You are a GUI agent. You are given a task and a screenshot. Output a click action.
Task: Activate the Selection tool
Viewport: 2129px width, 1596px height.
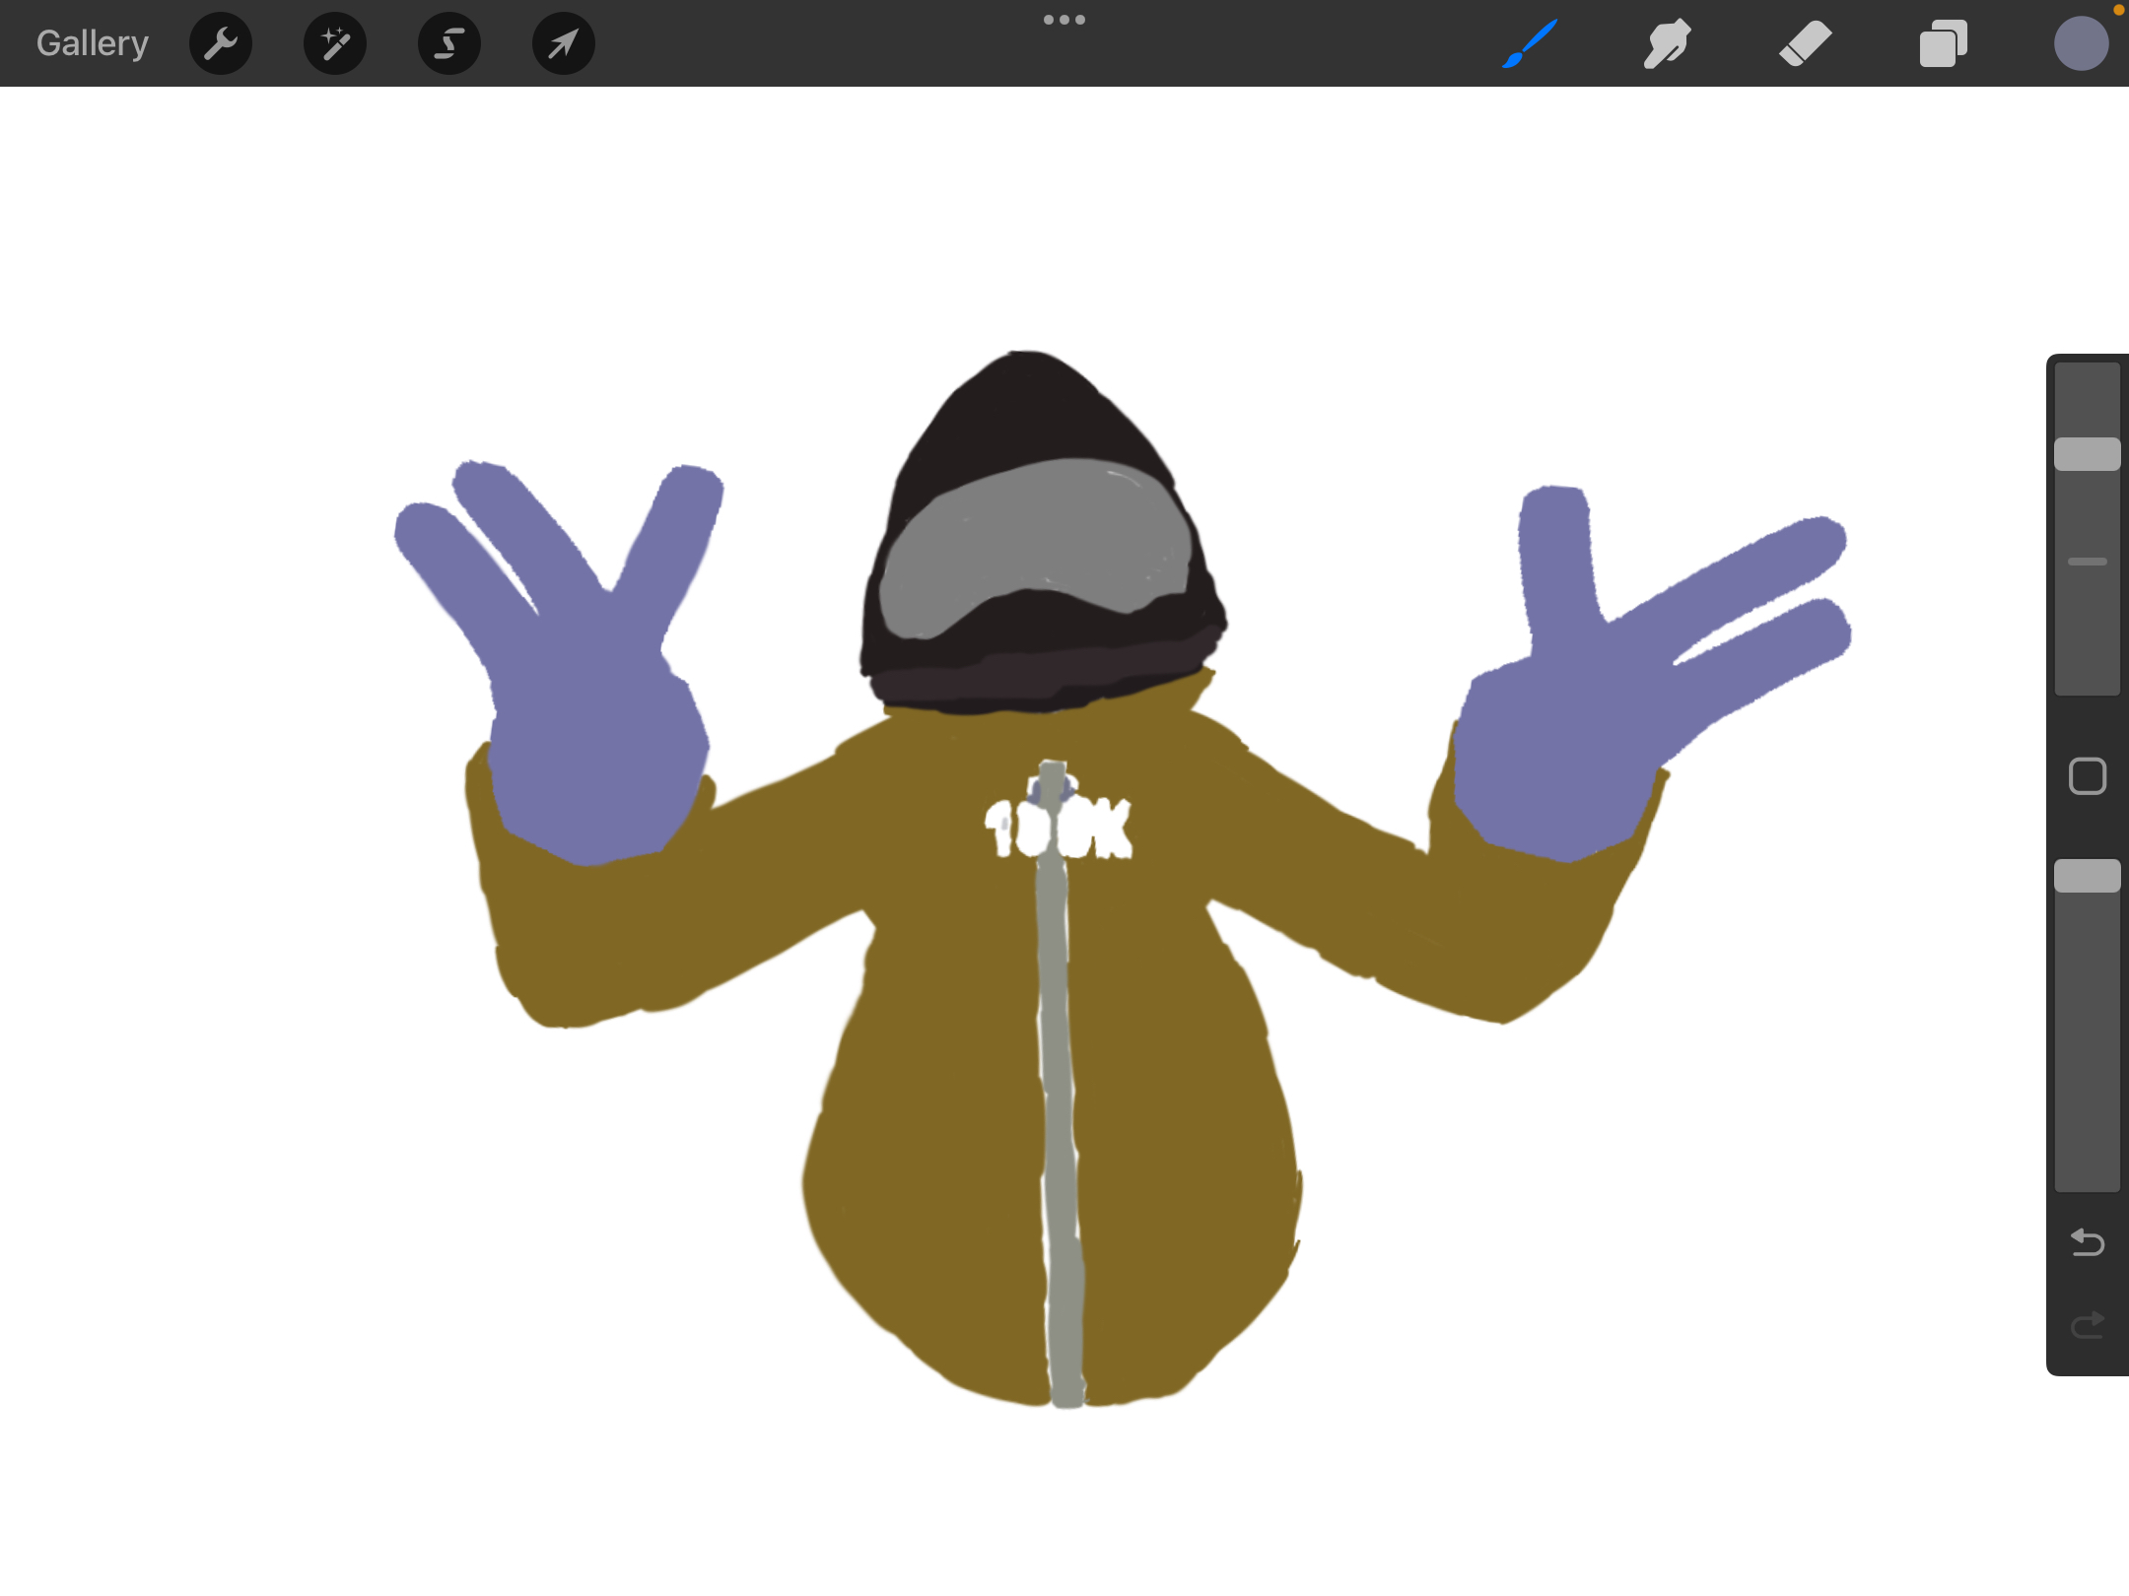click(449, 43)
